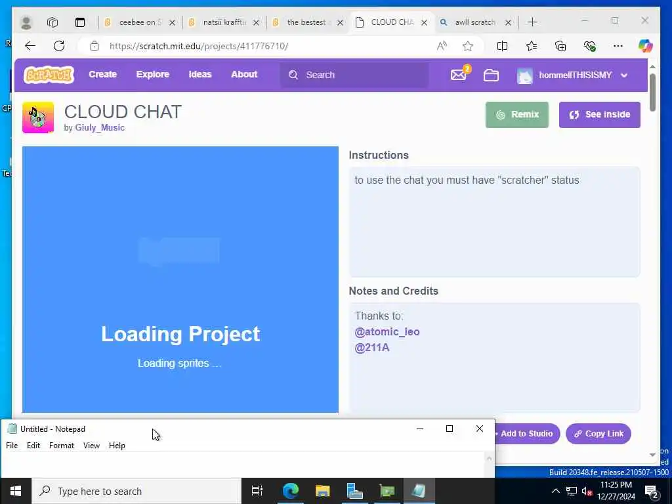
Task: Open Task View on the taskbar
Action: tap(257, 491)
